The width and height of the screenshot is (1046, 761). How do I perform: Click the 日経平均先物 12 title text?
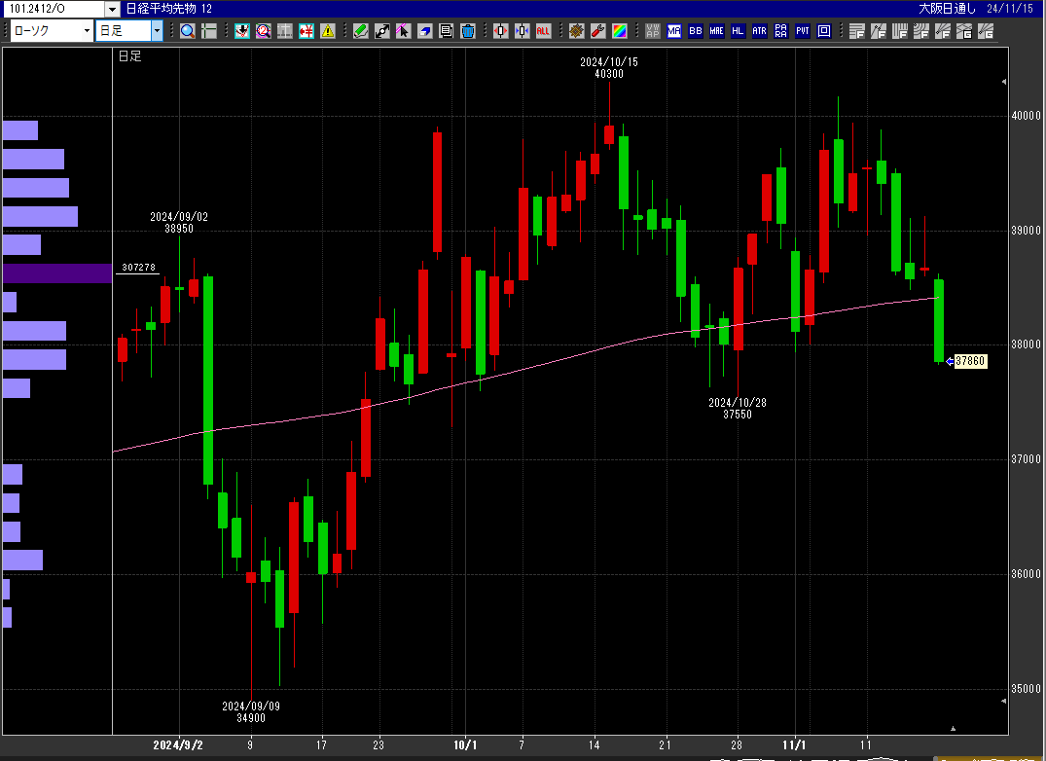pyautogui.click(x=168, y=9)
